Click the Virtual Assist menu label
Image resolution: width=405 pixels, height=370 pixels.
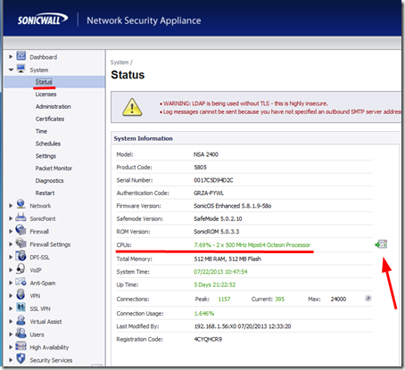[x=45, y=322]
